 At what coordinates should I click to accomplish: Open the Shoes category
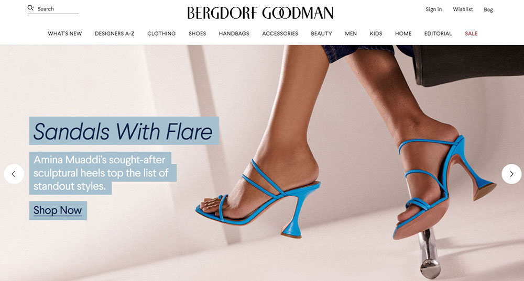tap(197, 33)
